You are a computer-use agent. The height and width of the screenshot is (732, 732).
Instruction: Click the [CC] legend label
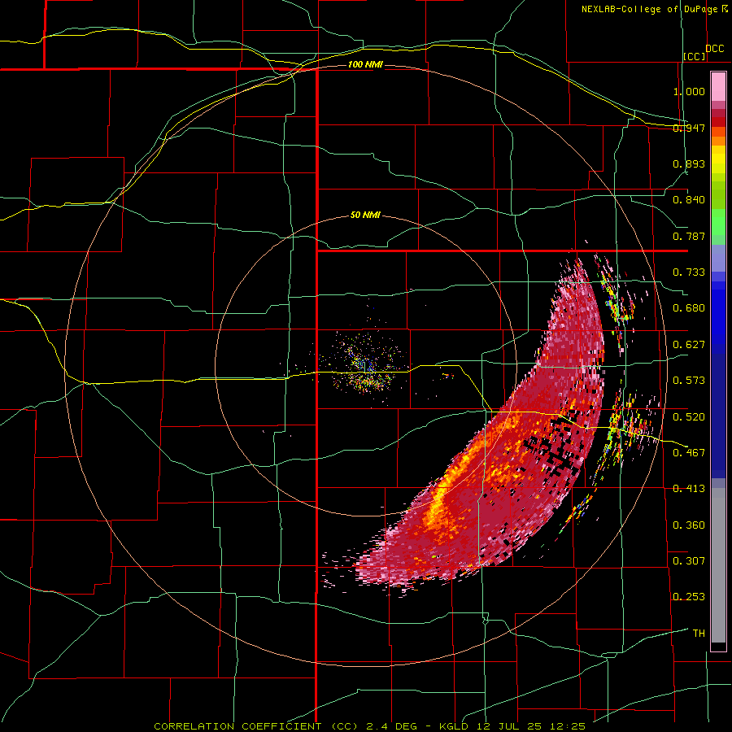click(x=695, y=56)
